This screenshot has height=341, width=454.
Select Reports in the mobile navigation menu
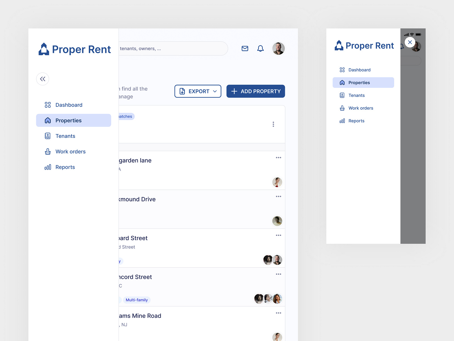356,121
